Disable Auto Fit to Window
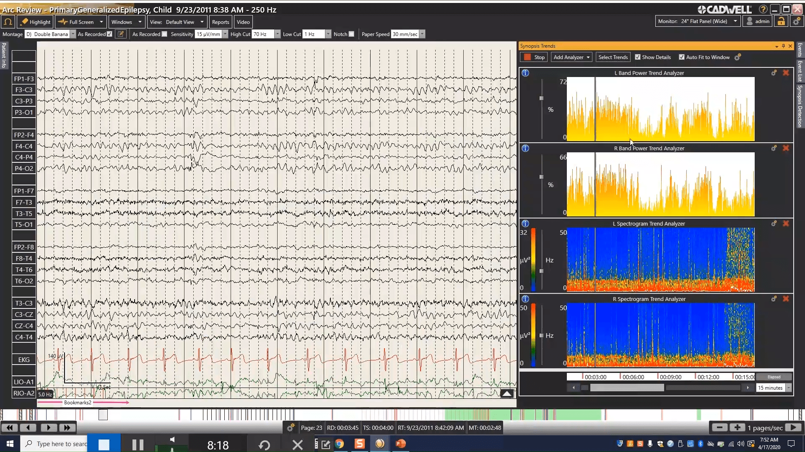805x452 pixels. coord(682,57)
